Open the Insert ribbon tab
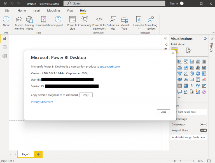Image resolution: width=215 pixels, height=163 pixels. 36,11
